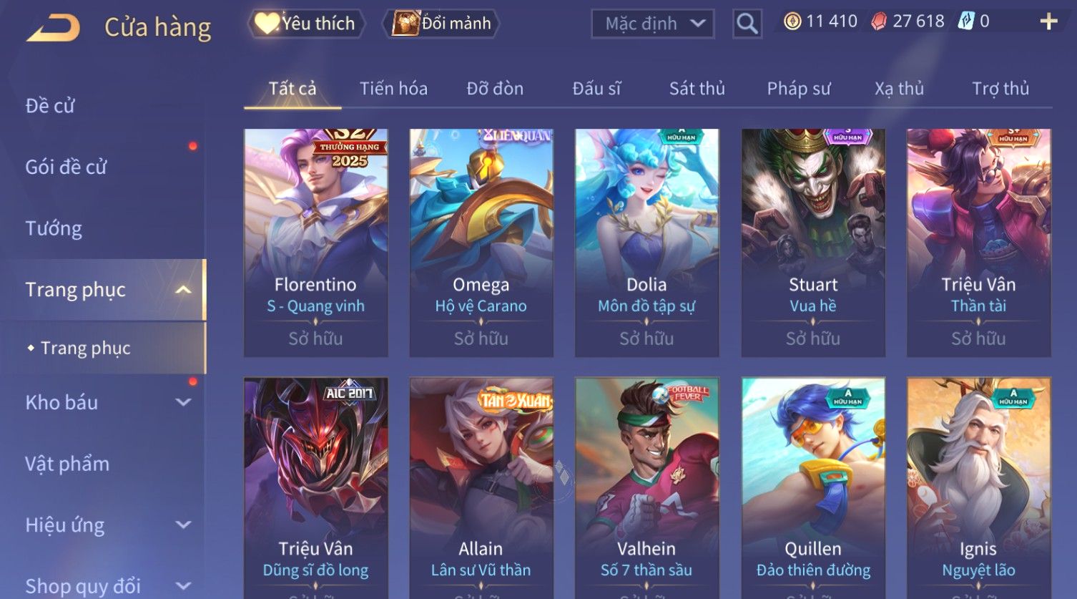Tap the blue voucher currency icon
The image size is (1077, 599).
(x=965, y=21)
